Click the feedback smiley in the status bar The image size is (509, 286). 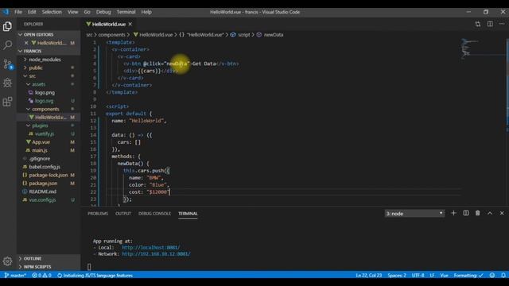tap(492, 276)
